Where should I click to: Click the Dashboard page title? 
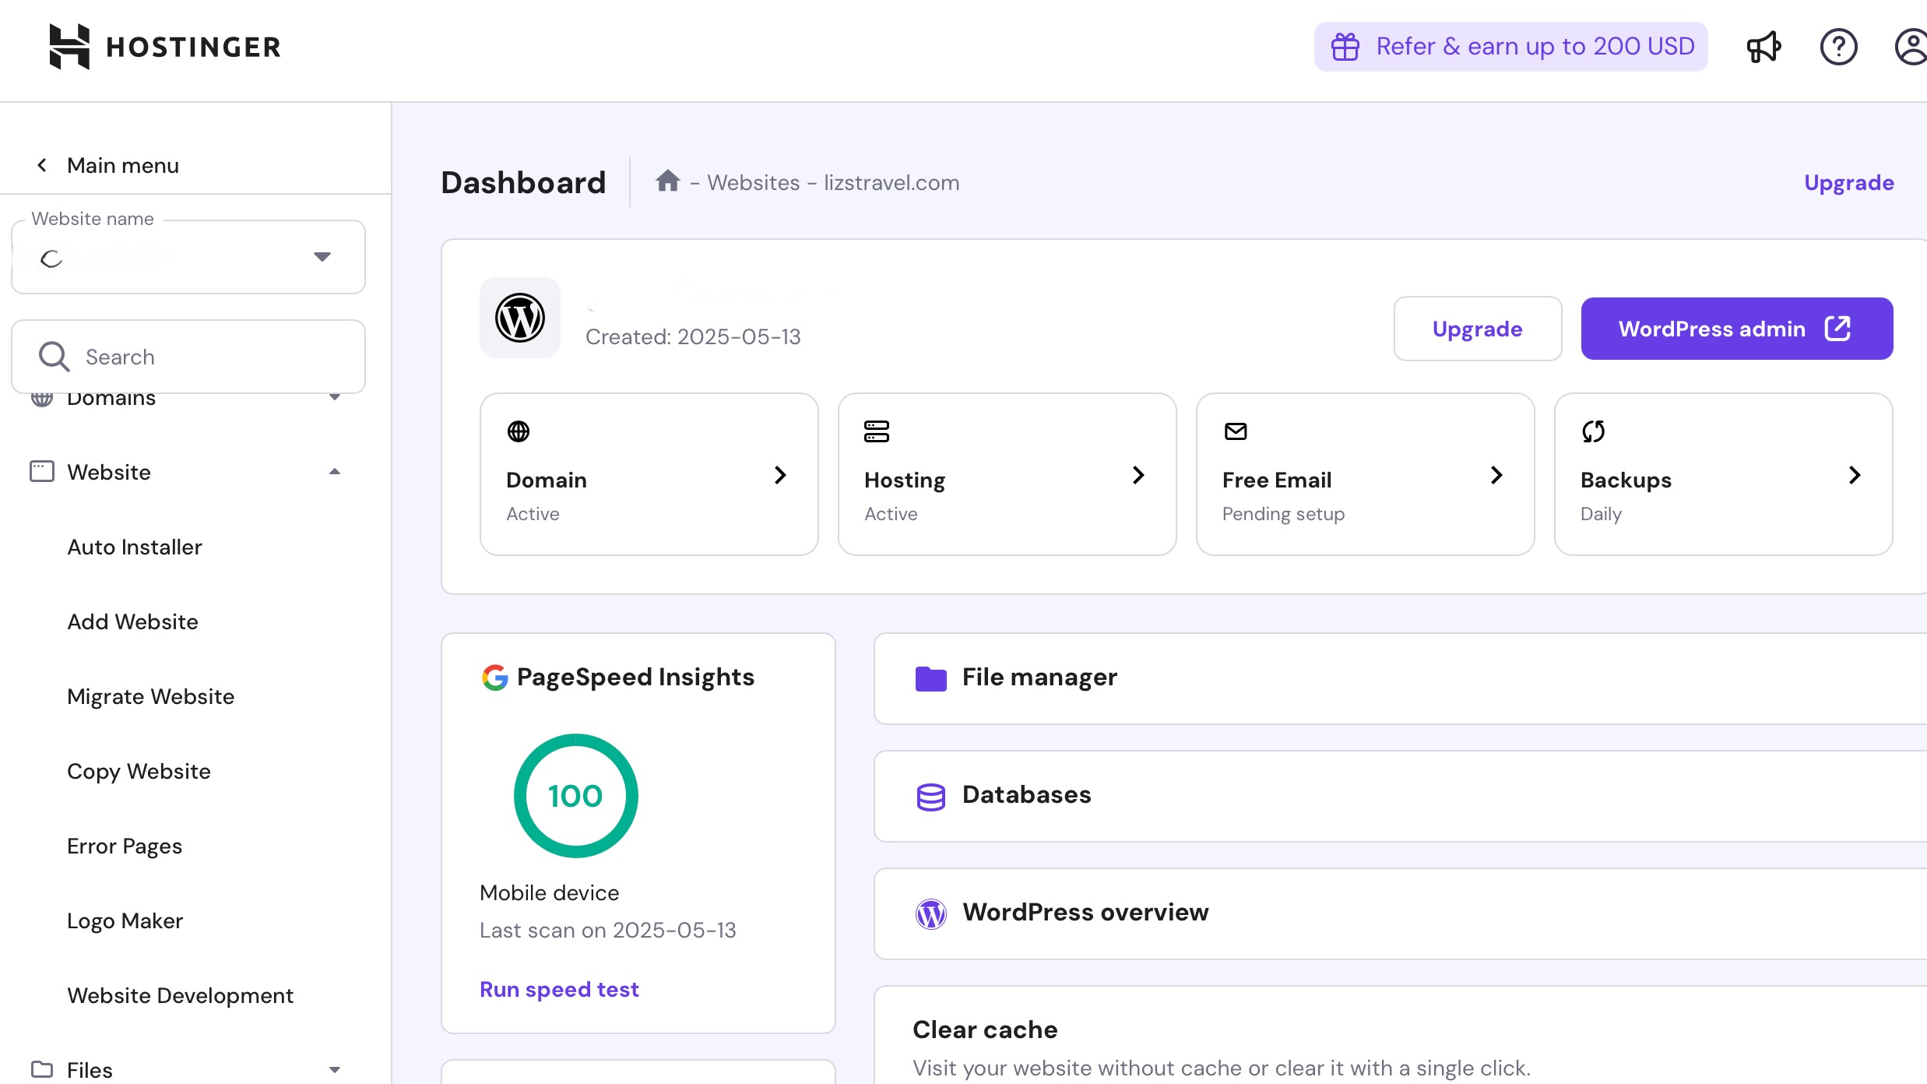click(x=523, y=182)
